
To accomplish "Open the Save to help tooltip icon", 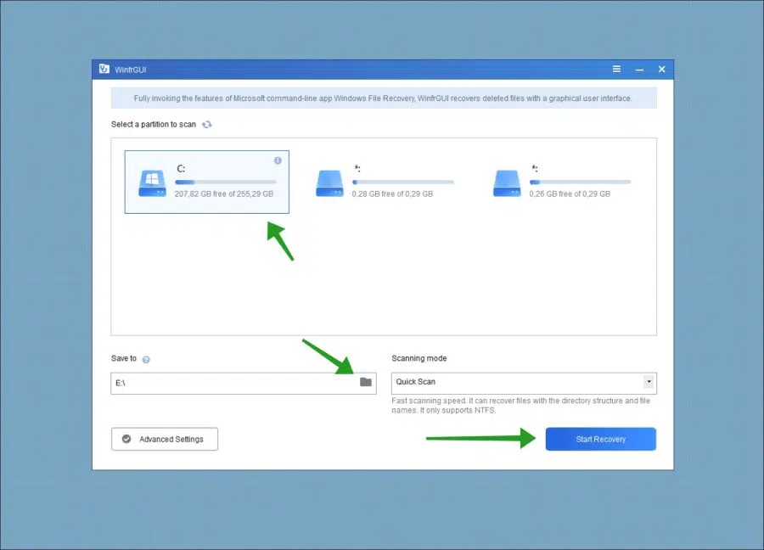I will click(x=146, y=360).
